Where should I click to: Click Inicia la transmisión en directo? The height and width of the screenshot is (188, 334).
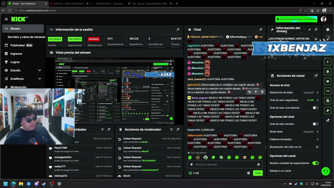[296, 19]
